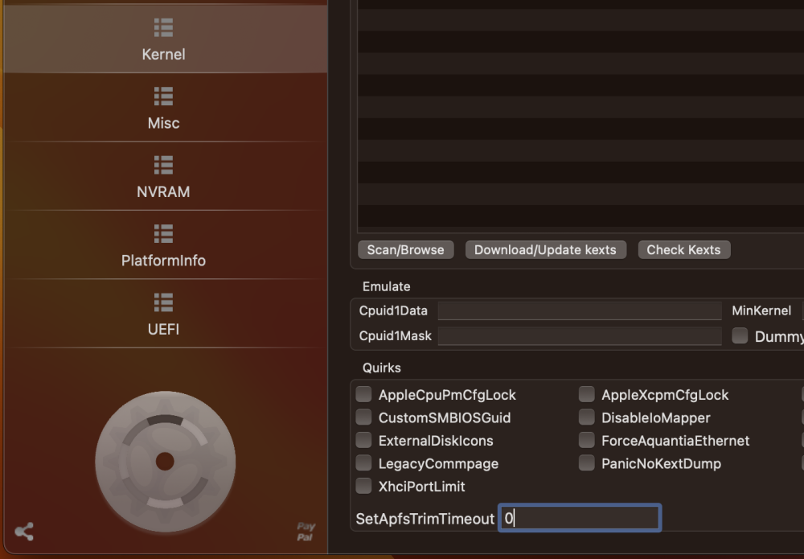The height and width of the screenshot is (559, 804).
Task: Open the Kernel section in sidebar
Action: 164,39
